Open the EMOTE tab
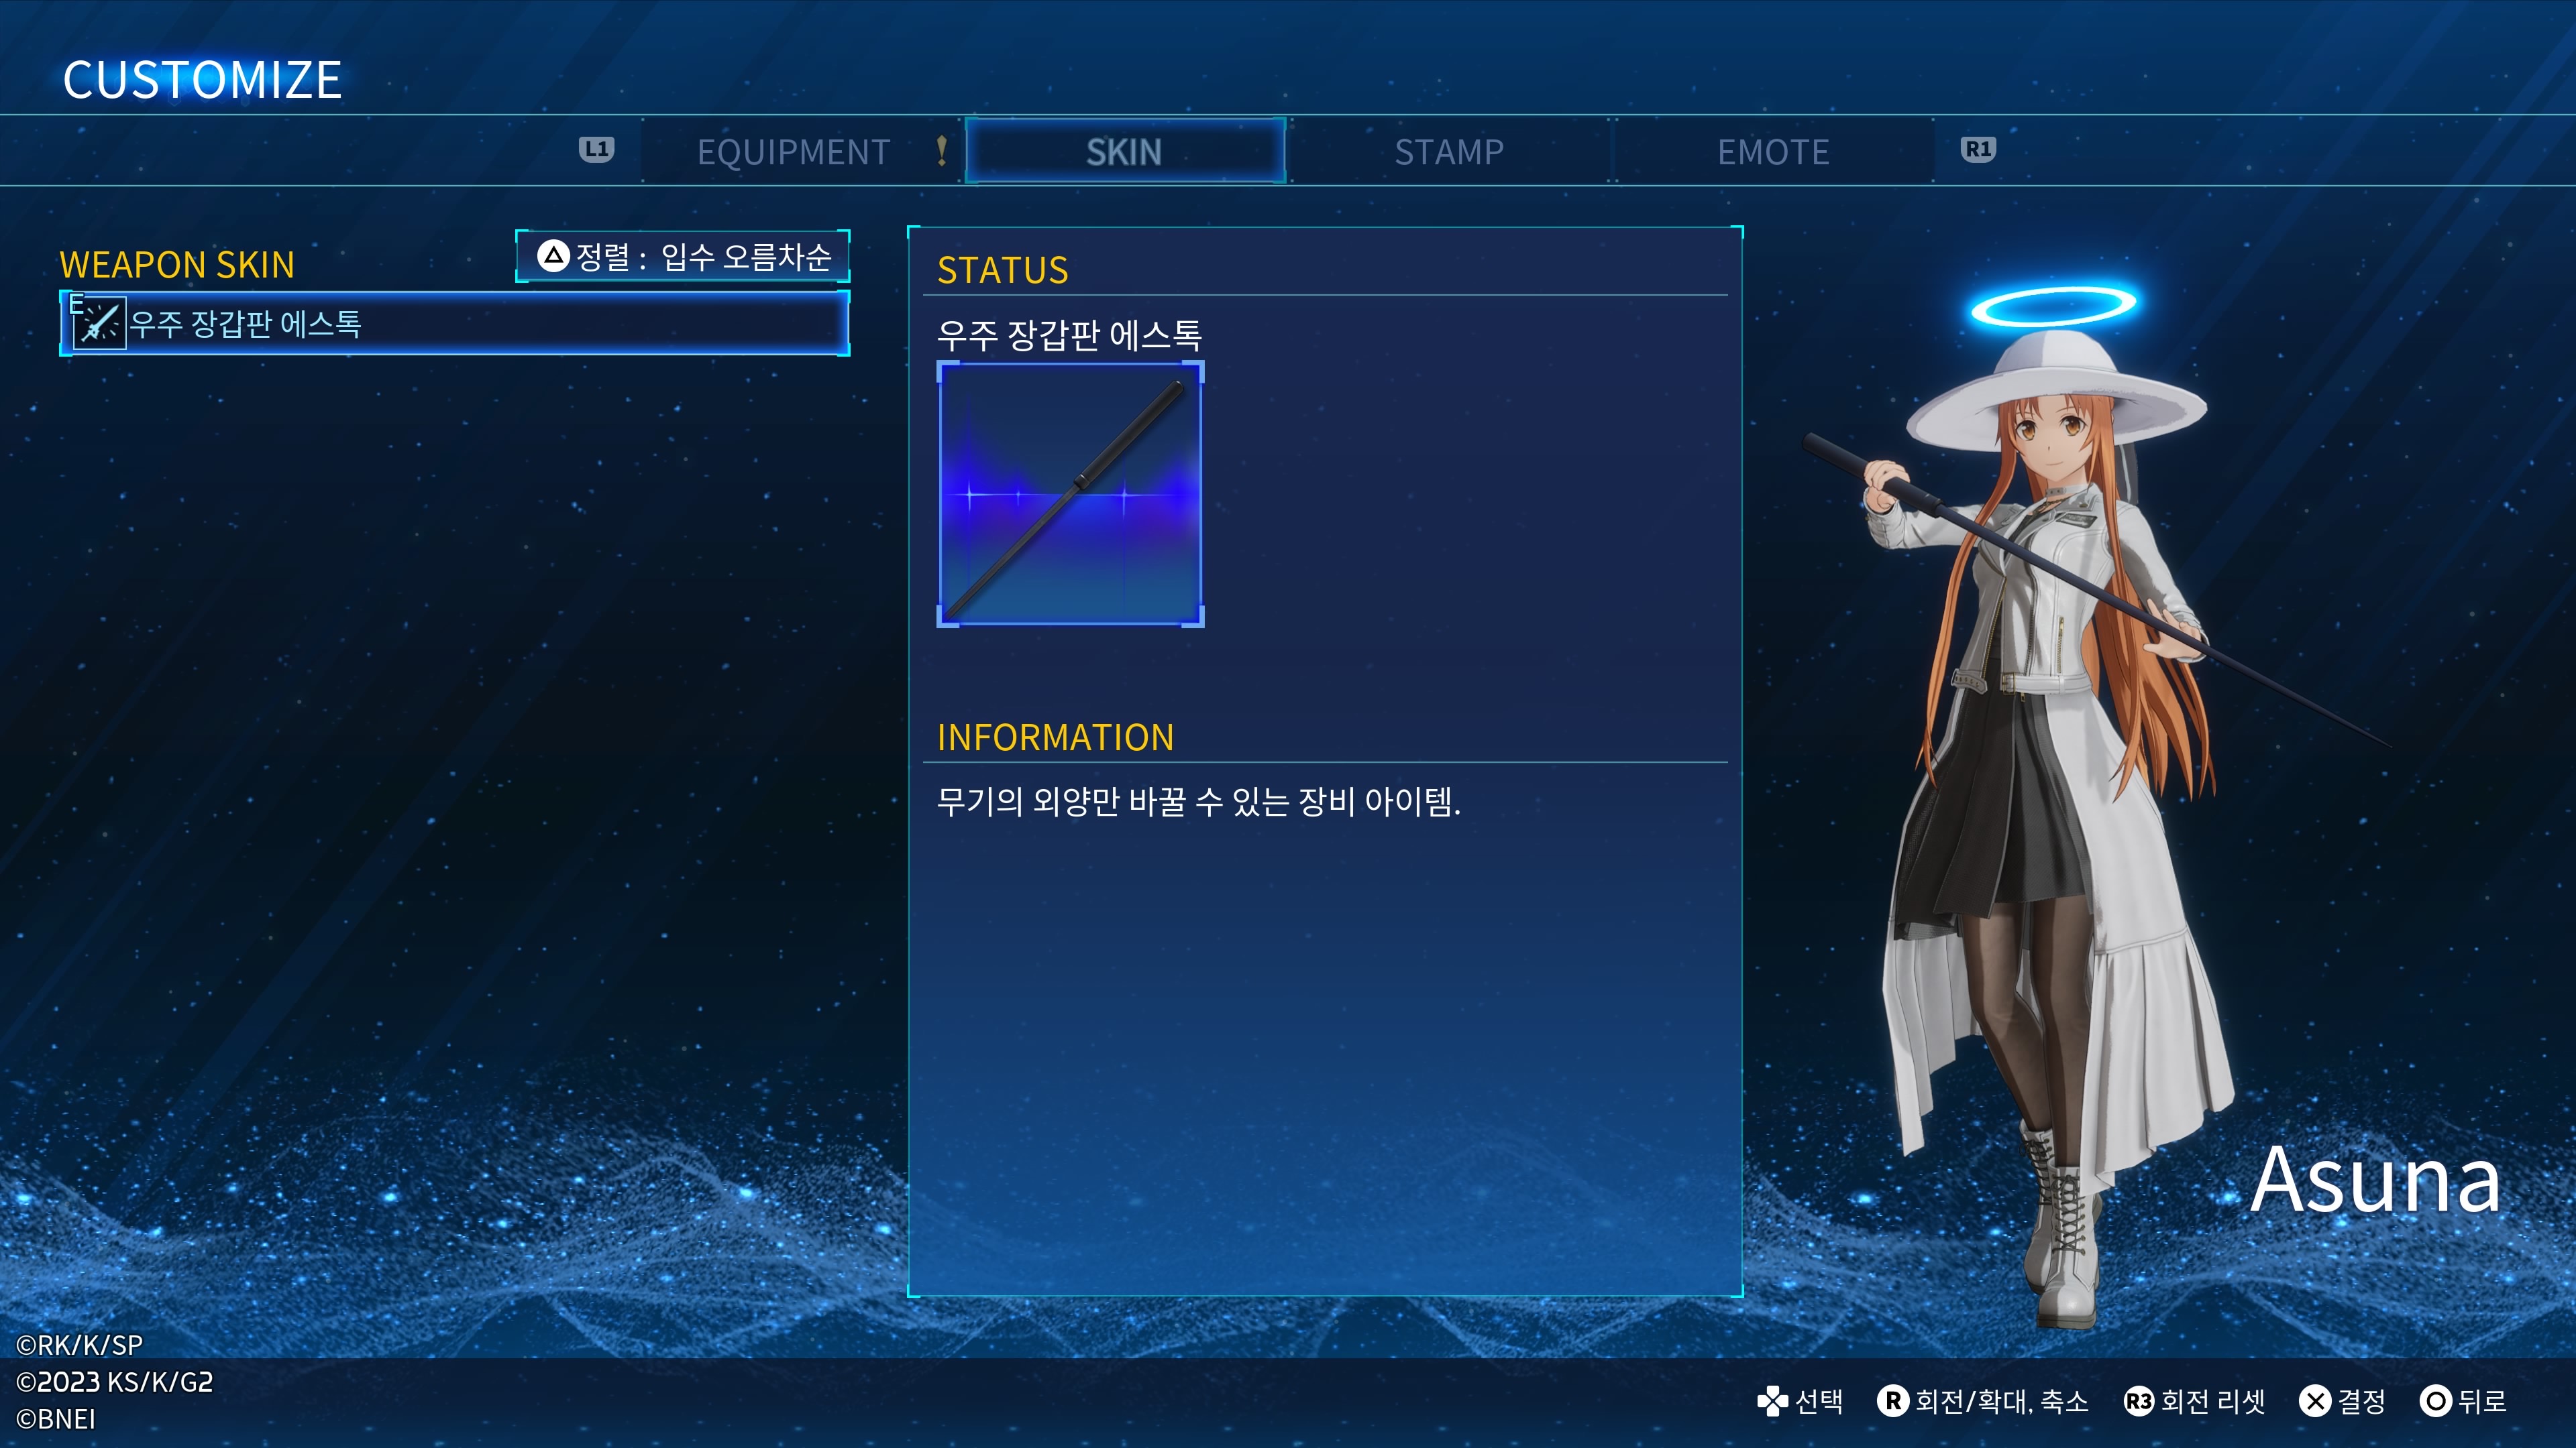This screenshot has width=2576, height=1448. pos(1773,152)
